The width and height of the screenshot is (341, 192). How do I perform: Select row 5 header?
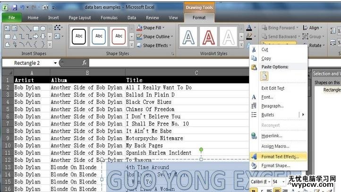click(8, 109)
